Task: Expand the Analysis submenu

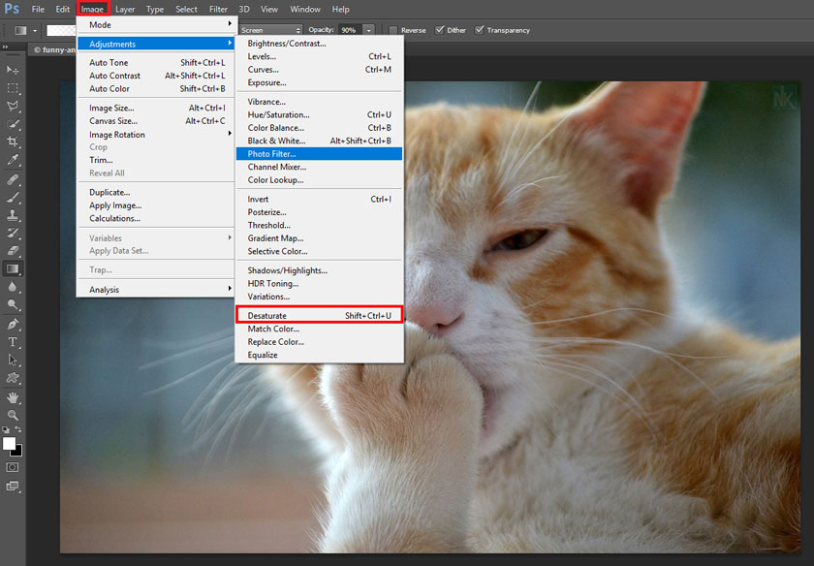Action: (x=155, y=289)
